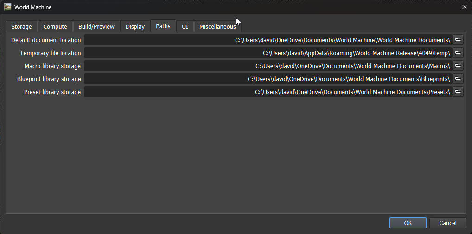Switch to the Storage tab
The height and width of the screenshot is (234, 472).
pos(21,26)
